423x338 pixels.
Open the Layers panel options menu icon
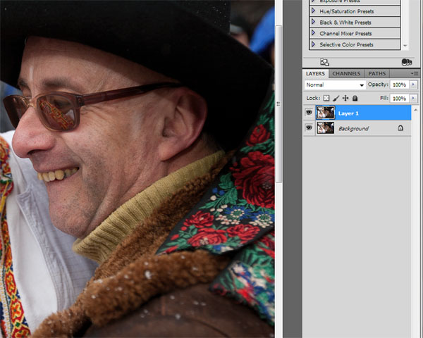tap(415, 73)
